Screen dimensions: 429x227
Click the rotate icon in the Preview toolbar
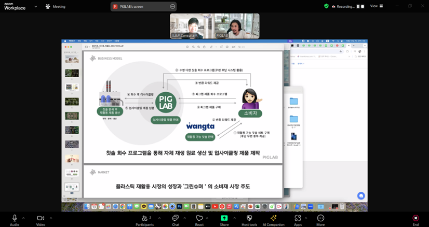221,47
